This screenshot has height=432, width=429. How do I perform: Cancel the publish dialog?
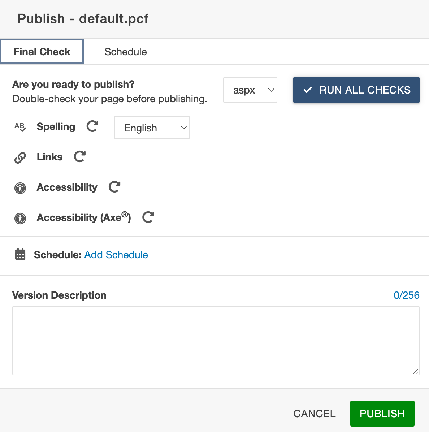click(x=315, y=414)
